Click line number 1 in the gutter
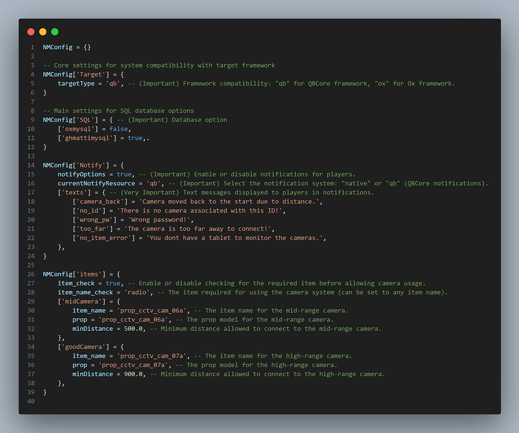 [x=32, y=47]
